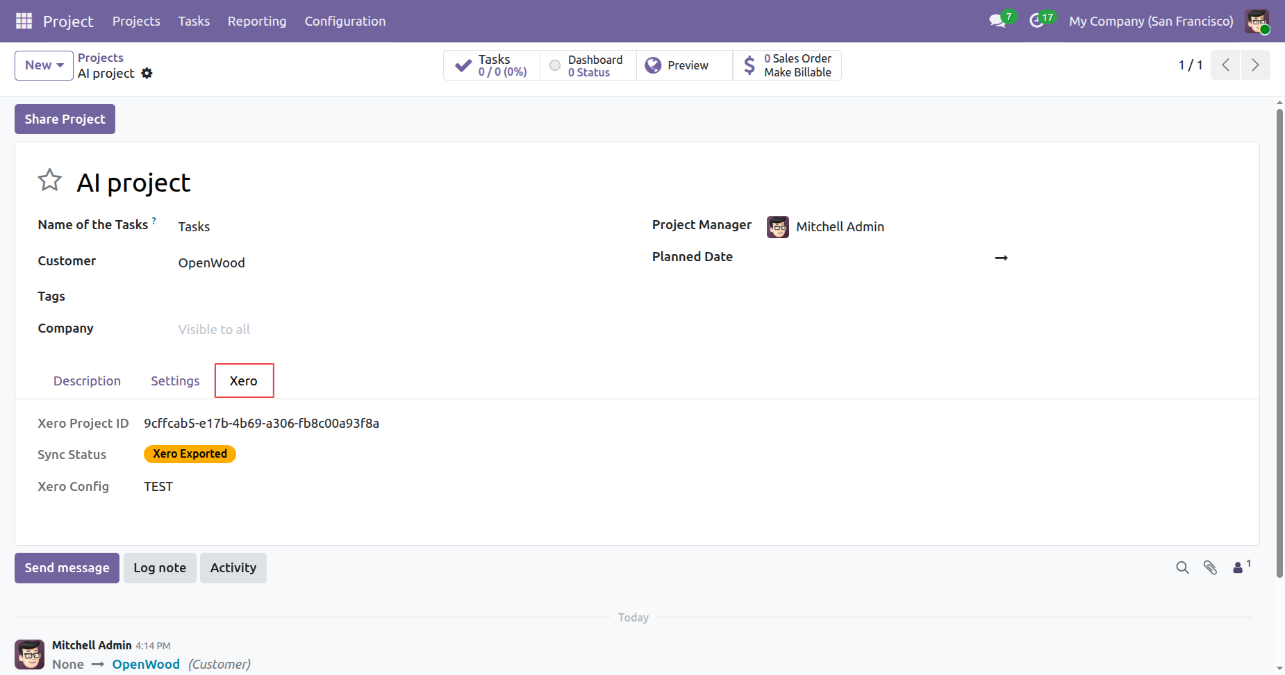Open the followers icon showing 1
1285x675 pixels.
tap(1241, 567)
